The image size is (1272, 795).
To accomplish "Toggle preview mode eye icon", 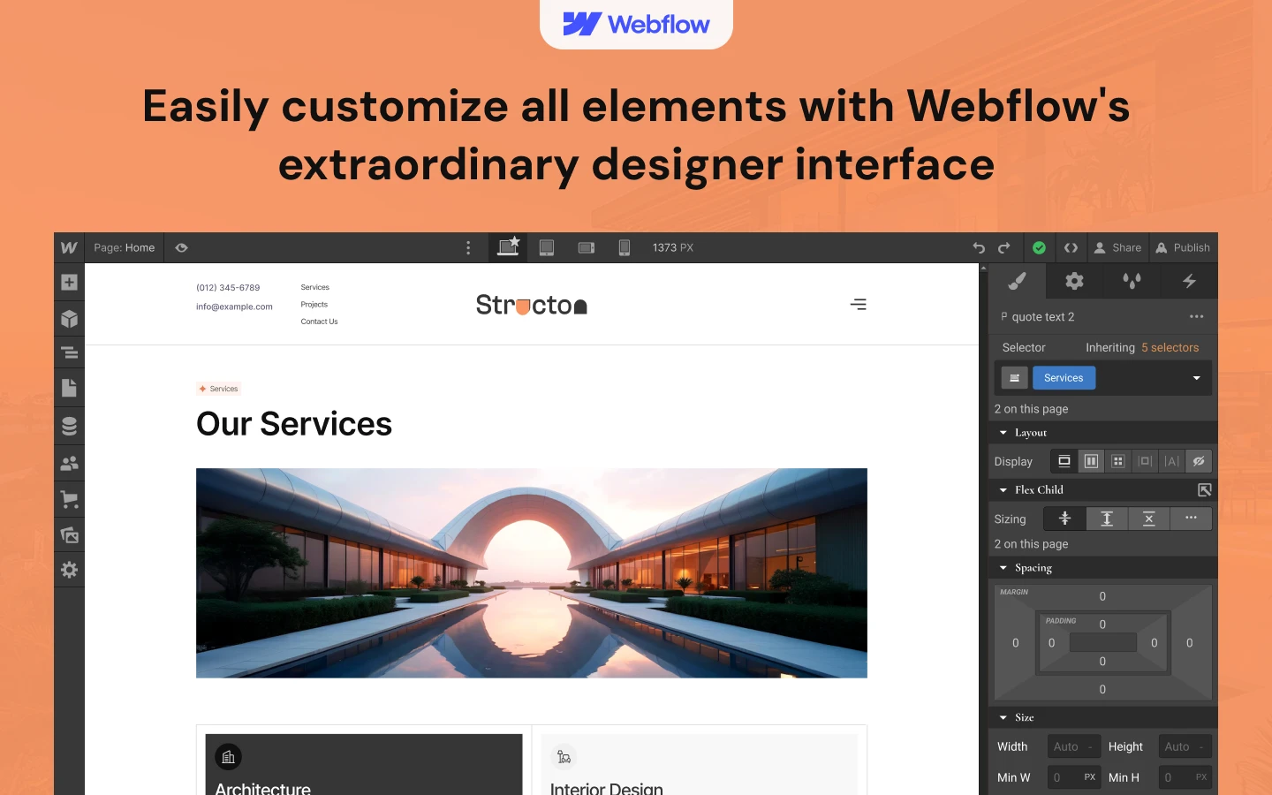I will pyautogui.click(x=181, y=248).
